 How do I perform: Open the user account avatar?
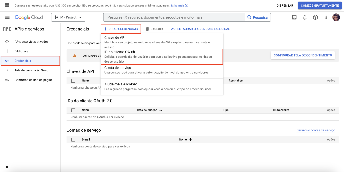pyautogui.click(x=336, y=17)
